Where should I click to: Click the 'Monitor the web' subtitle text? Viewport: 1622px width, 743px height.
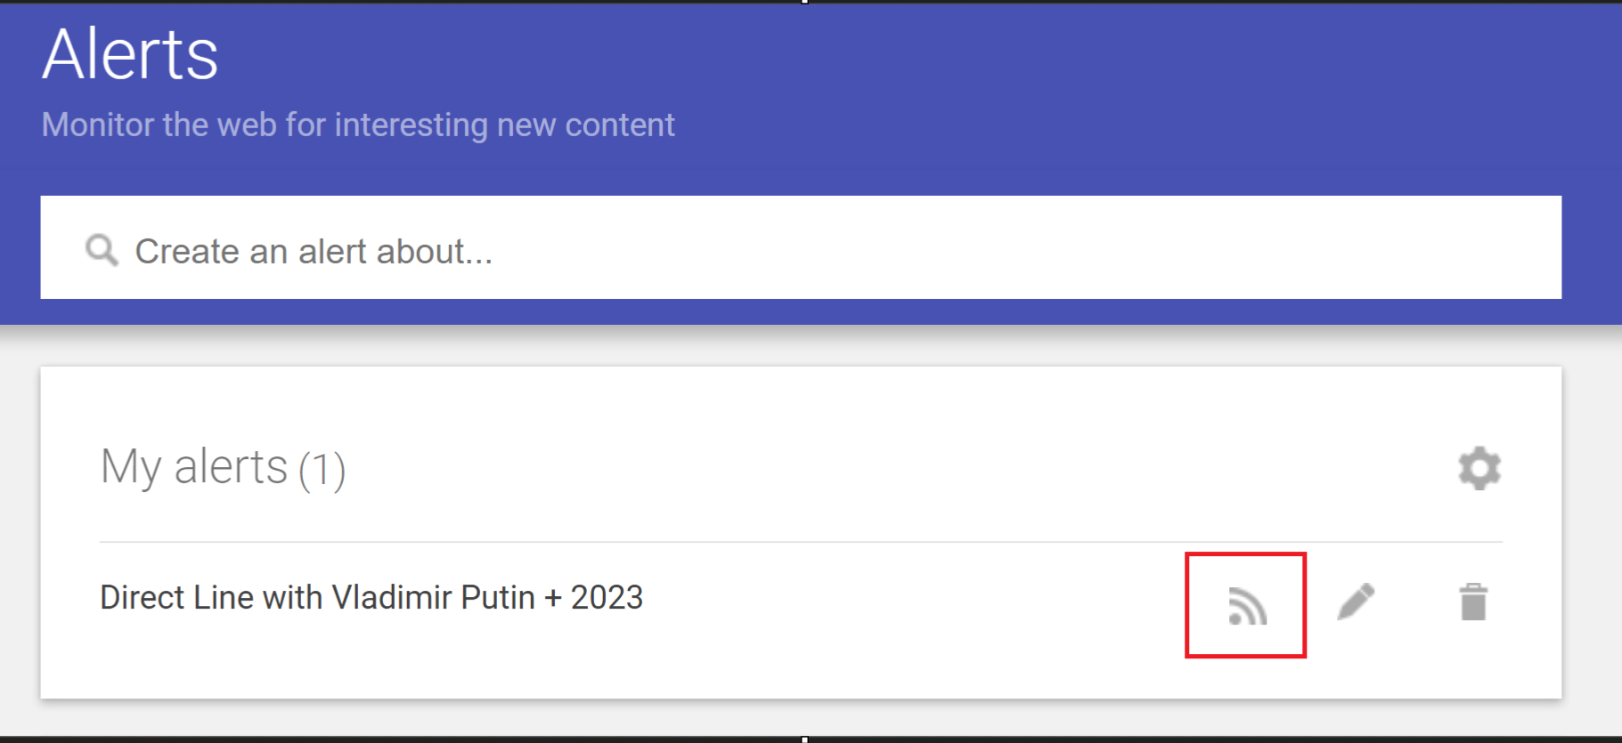358,125
